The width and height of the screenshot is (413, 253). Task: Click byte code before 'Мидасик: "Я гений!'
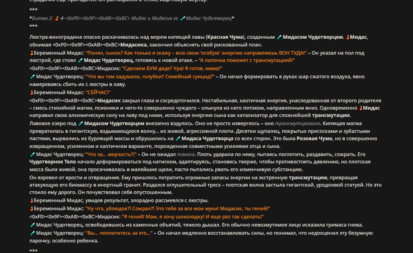tap(63, 217)
